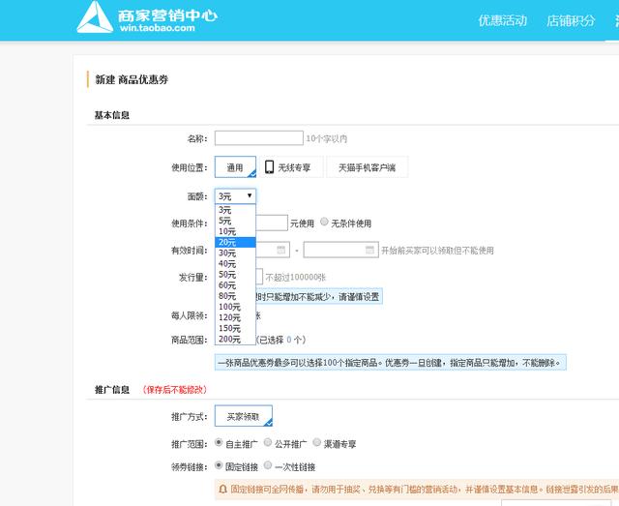Image resolution: width=619 pixels, height=506 pixels.
Task: Select the 通用 usage location button
Action: (235, 167)
